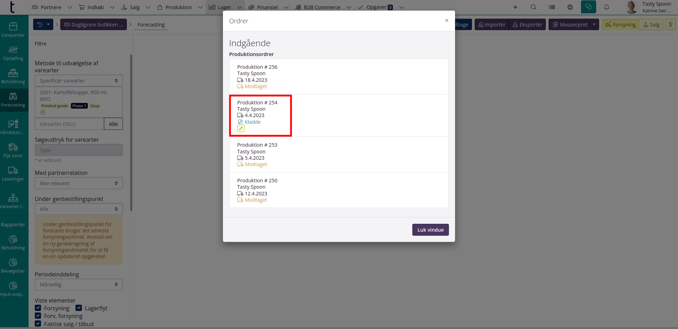Open Leveringer sidebar section

pyautogui.click(x=13, y=174)
